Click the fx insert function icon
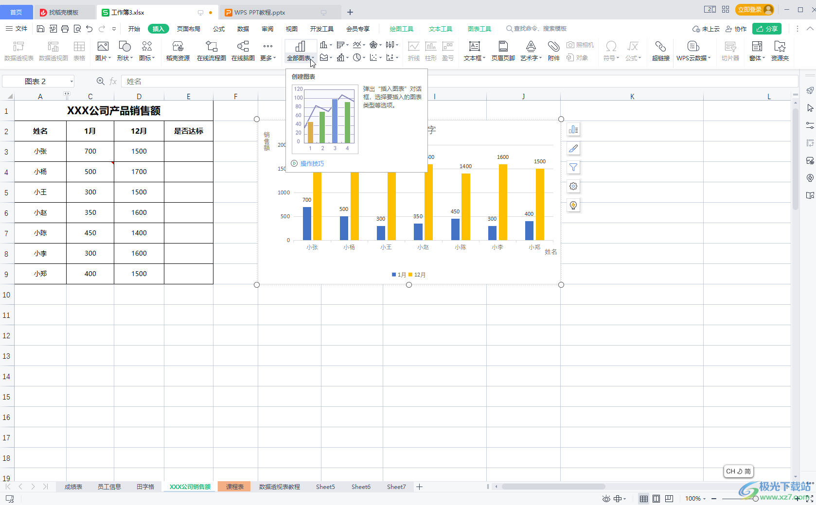Screen dimensions: 816x505 click(x=113, y=81)
